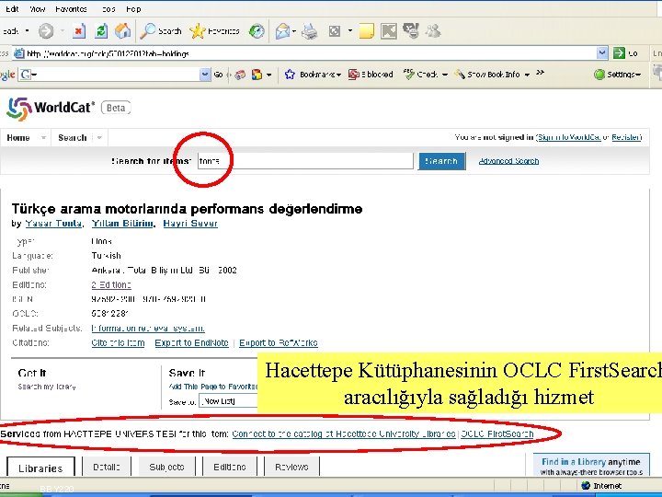662x497 pixels.
Task: Click the fullscreen arrow icon in toolbar
Action: click(389, 31)
